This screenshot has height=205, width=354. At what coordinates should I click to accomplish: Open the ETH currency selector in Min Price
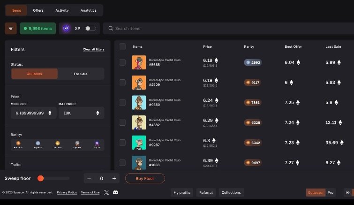click(x=50, y=113)
